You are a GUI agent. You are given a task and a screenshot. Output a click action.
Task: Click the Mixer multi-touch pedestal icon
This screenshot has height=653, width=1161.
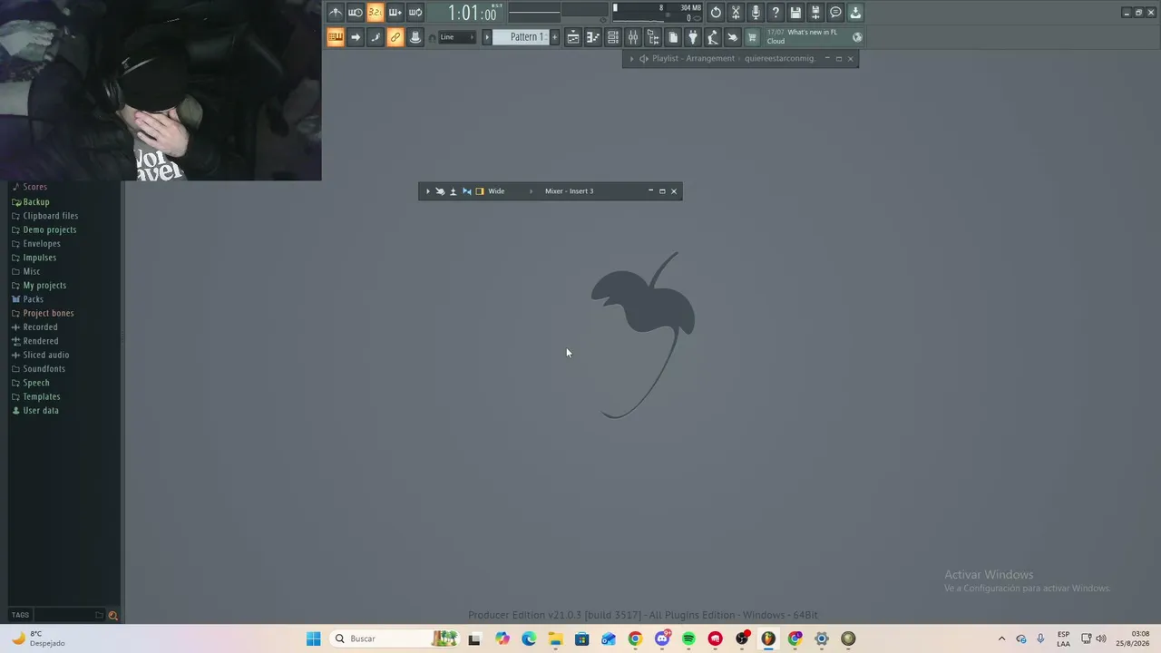(454, 191)
